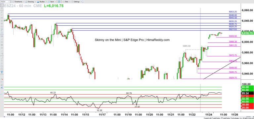Select the 6009.00 support level label
Viewport: 254px width, 119px height.
pyautogui.click(x=233, y=36)
